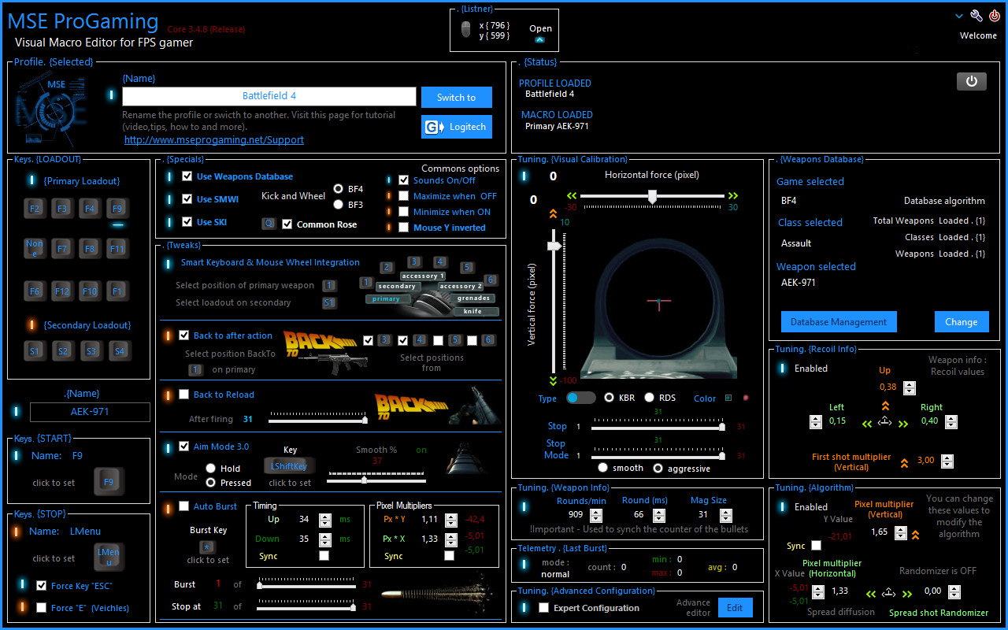Select the F9 key in Primary Loadout
The height and width of the screenshot is (630, 1008).
click(x=117, y=209)
